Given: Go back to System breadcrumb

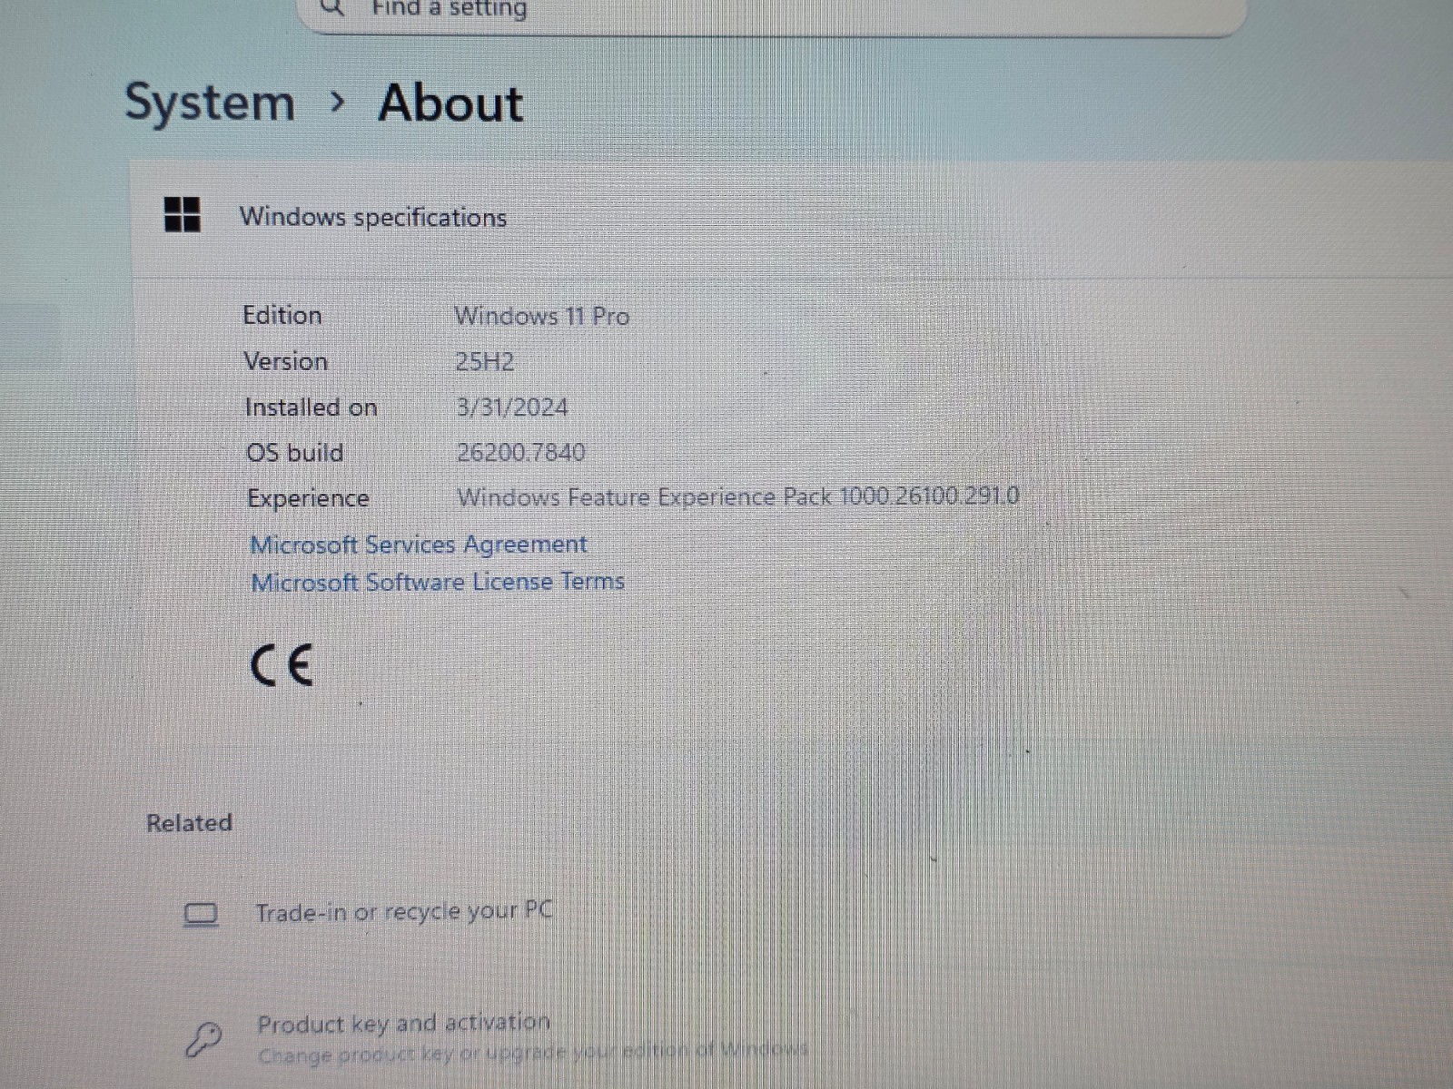Looking at the screenshot, I should click(210, 103).
